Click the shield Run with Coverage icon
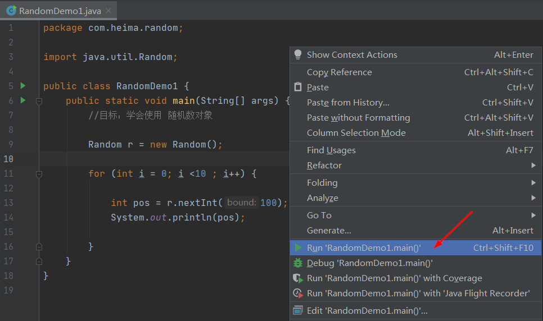Image resolution: width=543 pixels, height=321 pixels. tap(298, 278)
